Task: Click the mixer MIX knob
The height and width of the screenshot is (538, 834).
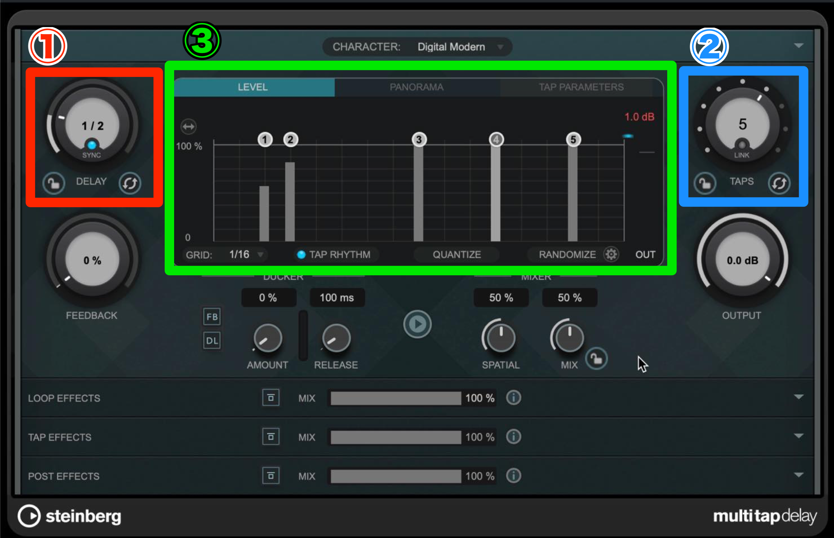Action: (x=569, y=338)
